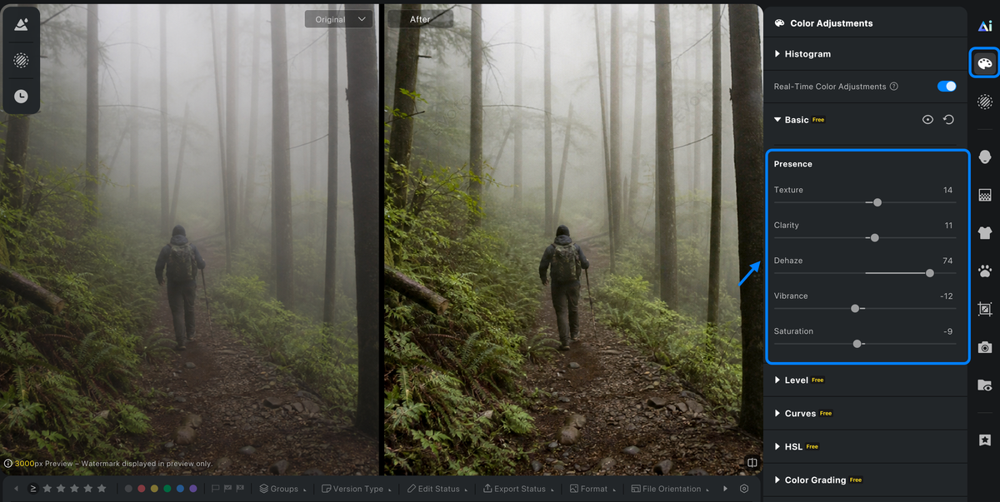Open the history clock icon
The image size is (1000, 502).
point(21,97)
